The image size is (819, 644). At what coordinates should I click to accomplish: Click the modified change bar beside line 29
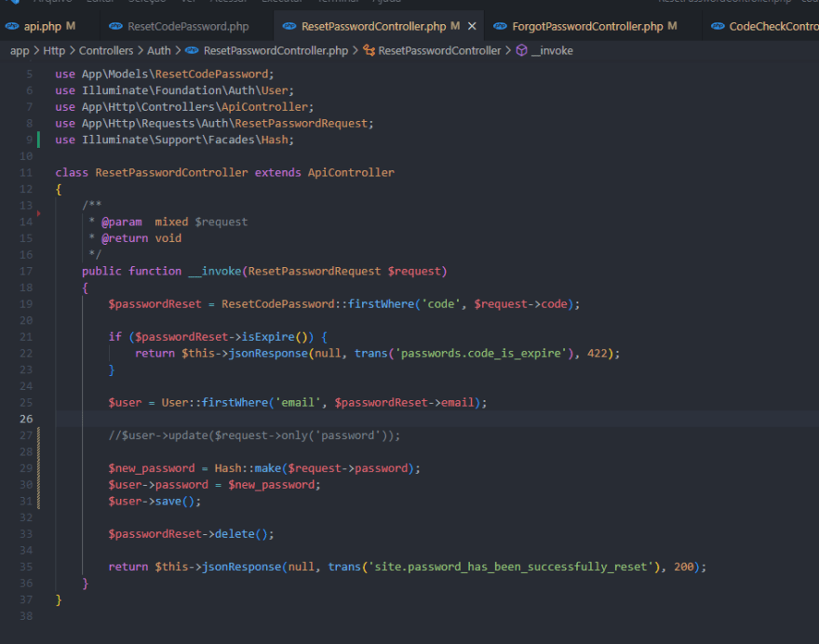click(39, 468)
